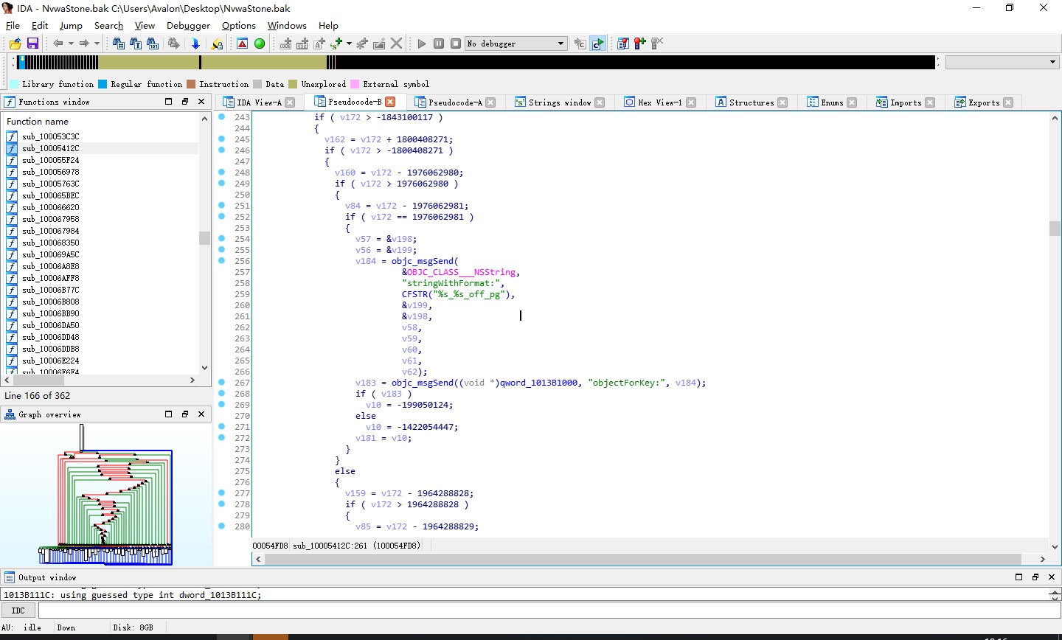The width and height of the screenshot is (1062, 640).
Task: Switch to the Pseudocode-A tab
Action: coord(454,102)
